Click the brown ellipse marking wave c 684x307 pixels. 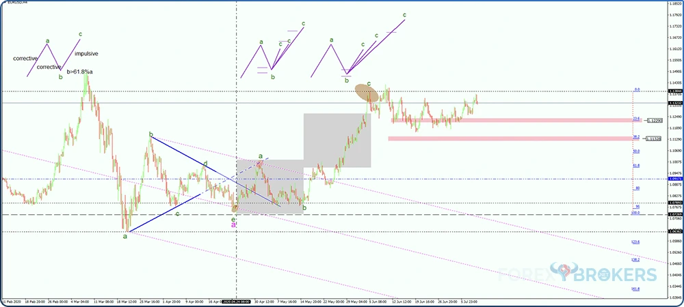(366, 93)
